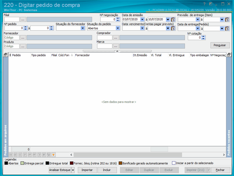The width and height of the screenshot is (234, 176).
Task: Click the Filial code input field
Action: pos(12,20)
